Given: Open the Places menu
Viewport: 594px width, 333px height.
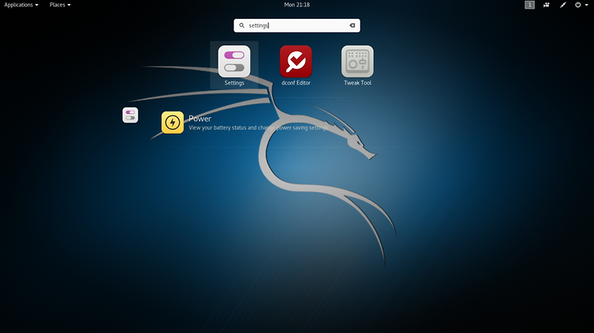Looking at the screenshot, I should point(60,5).
